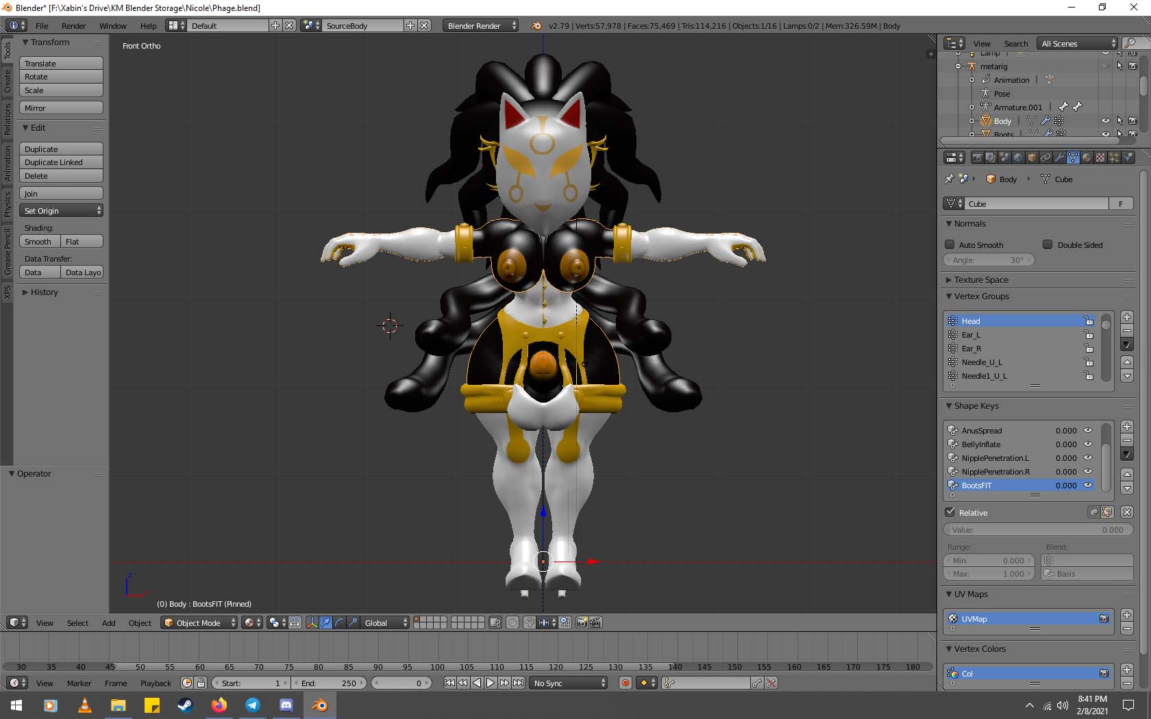The image size is (1151, 719).
Task: Click the record auto-keyframe button
Action: (625, 683)
